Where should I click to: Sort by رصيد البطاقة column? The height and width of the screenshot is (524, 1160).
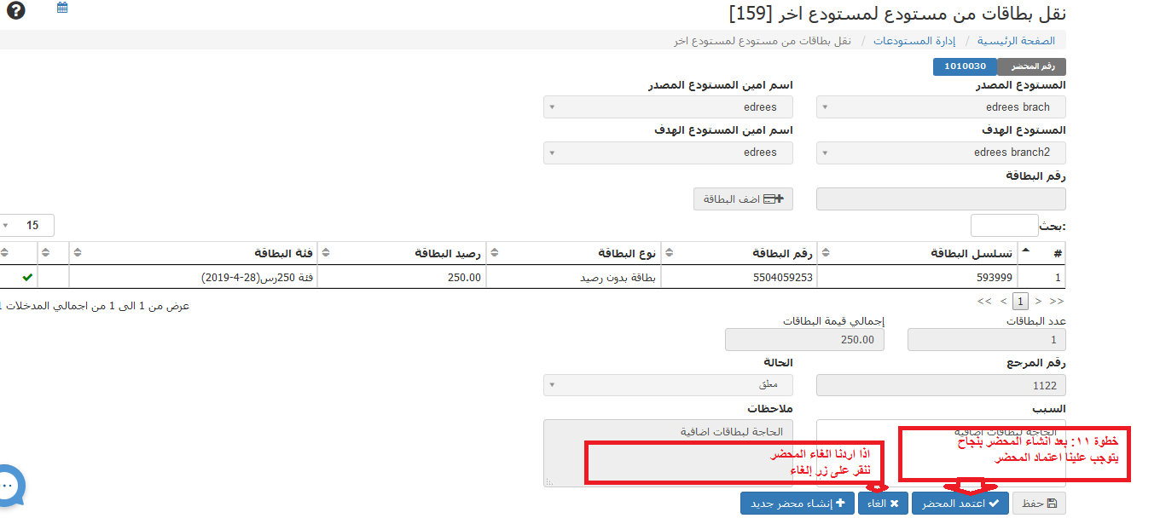[x=401, y=253]
